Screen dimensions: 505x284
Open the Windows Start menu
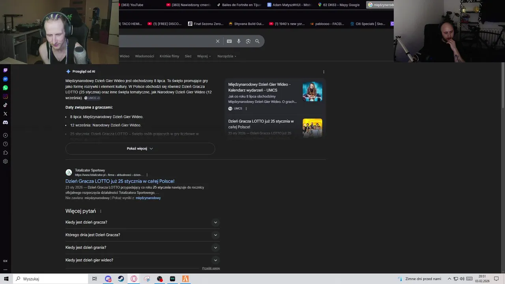(6, 279)
